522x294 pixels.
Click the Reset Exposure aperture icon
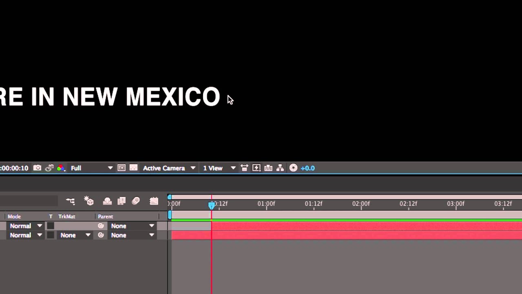coord(293,168)
